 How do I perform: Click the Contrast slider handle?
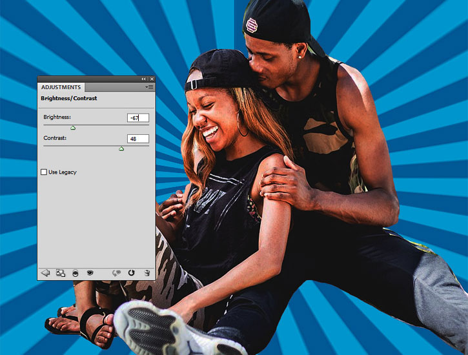click(121, 148)
